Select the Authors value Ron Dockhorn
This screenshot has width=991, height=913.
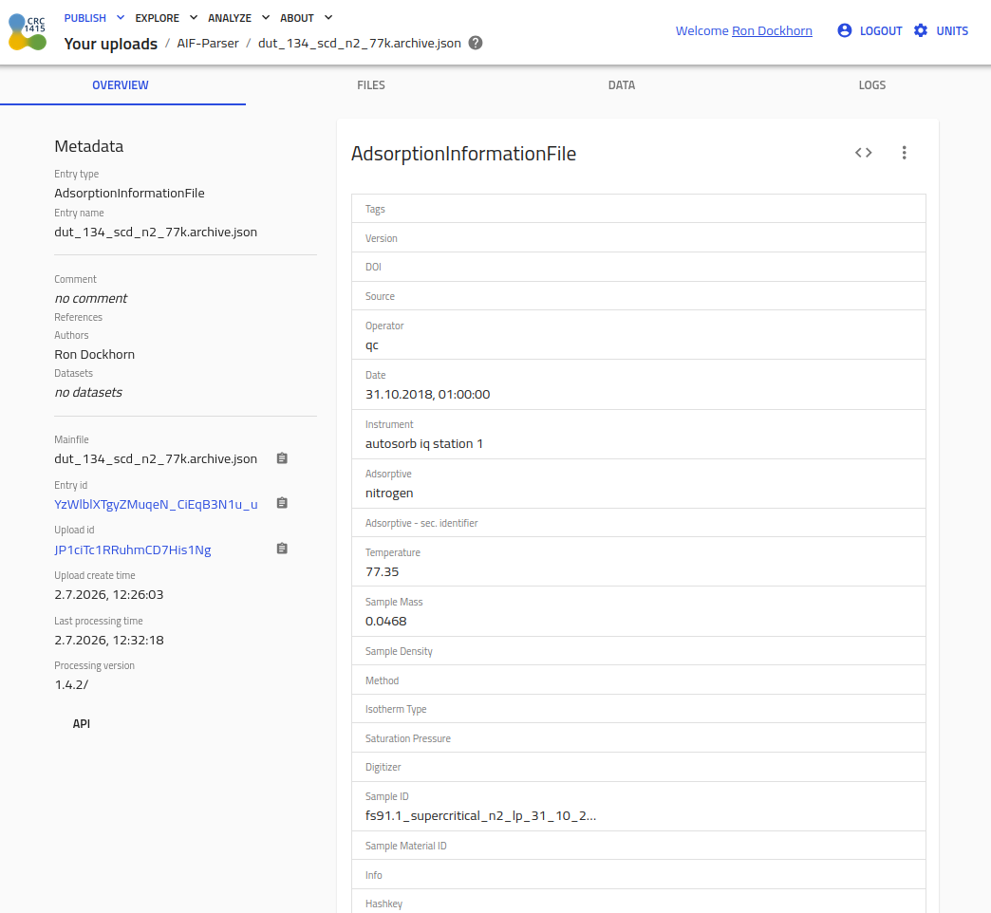pyautogui.click(x=95, y=354)
